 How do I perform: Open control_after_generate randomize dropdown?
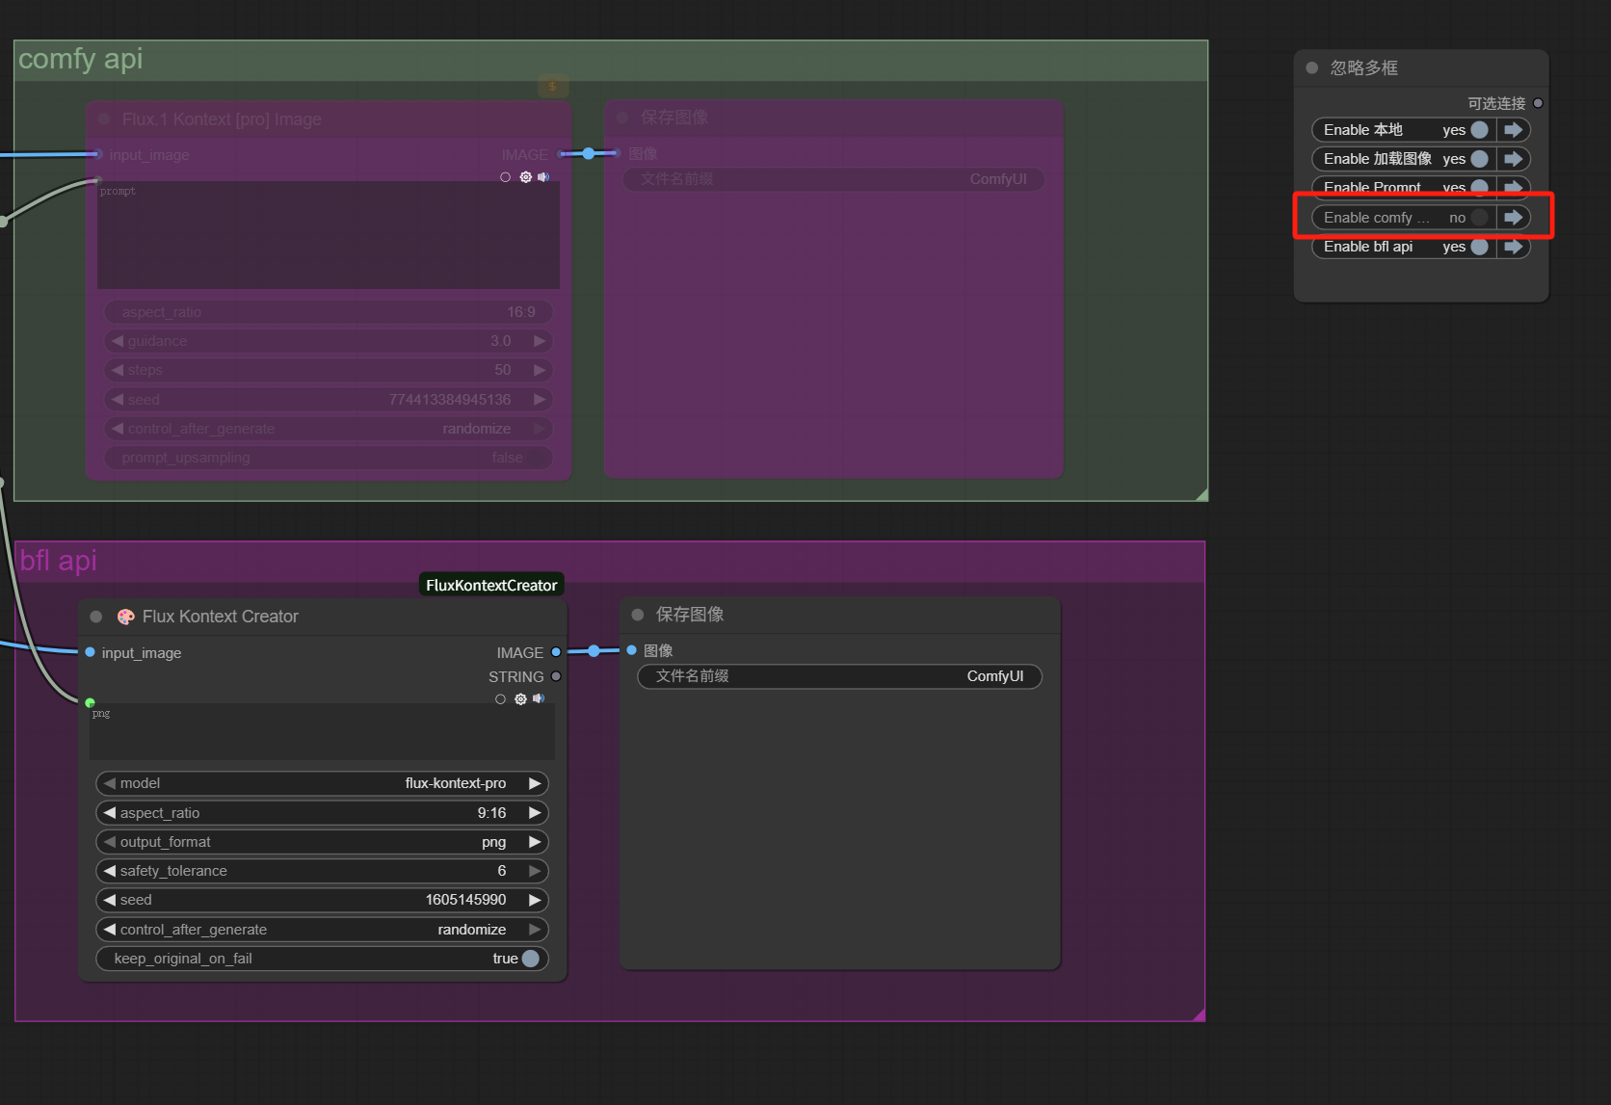(x=323, y=930)
